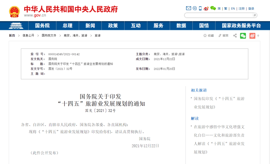Click the national emblem logo

14,12
